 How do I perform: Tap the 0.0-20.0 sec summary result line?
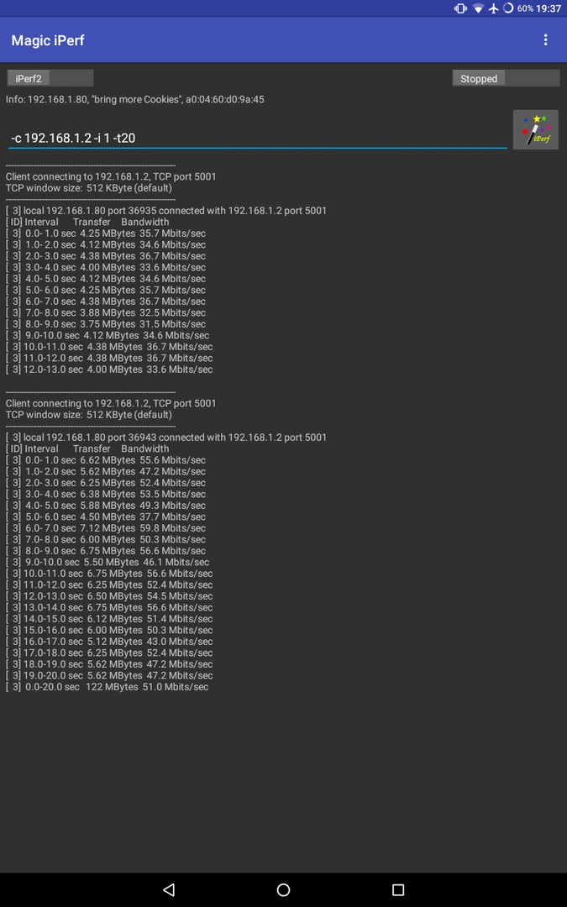[x=107, y=687]
